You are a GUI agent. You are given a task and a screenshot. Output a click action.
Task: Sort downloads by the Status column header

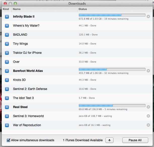[115, 9]
